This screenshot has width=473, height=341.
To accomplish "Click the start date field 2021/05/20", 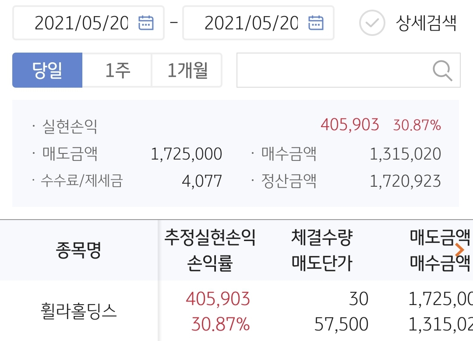I will [81, 23].
